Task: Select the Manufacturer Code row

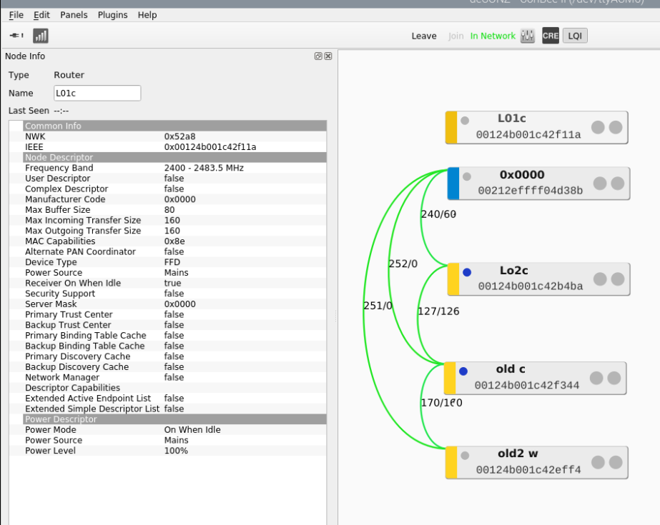Action: tap(174, 199)
